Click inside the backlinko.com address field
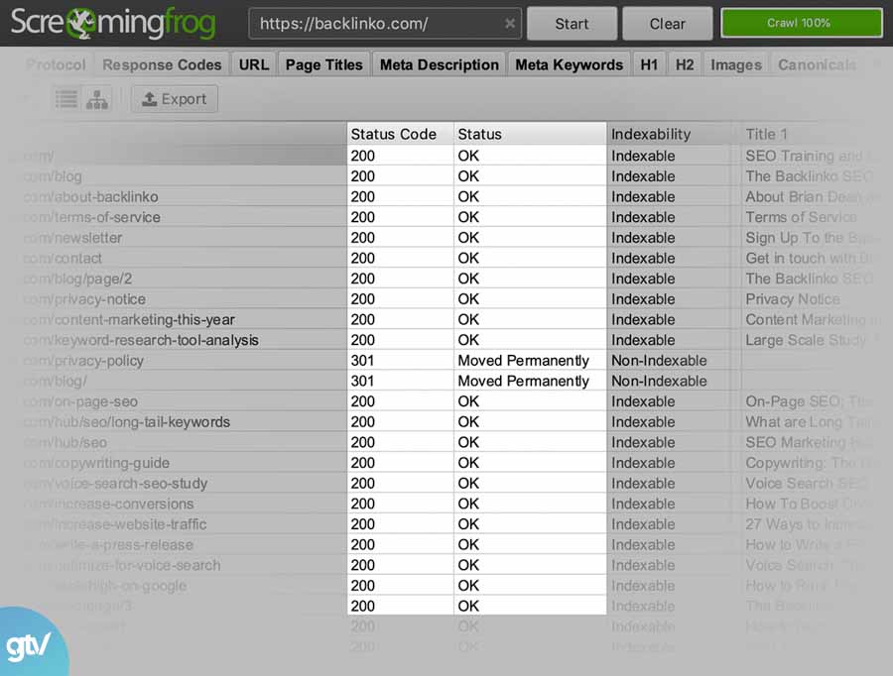 377,23
